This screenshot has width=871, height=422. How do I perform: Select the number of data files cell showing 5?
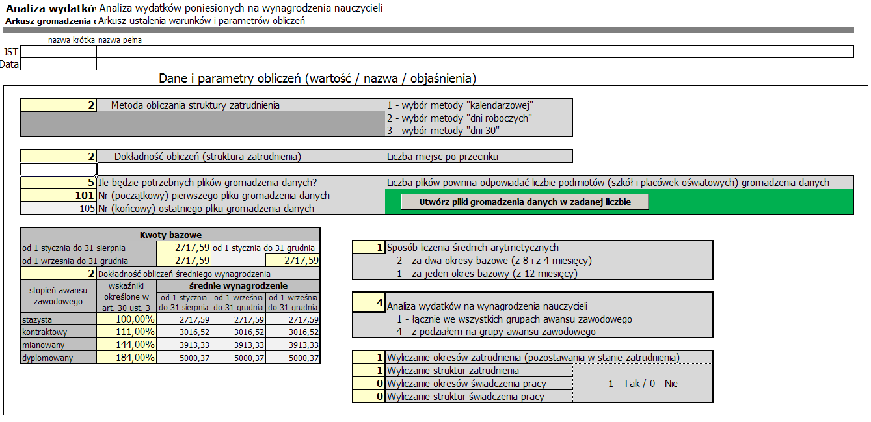(59, 183)
